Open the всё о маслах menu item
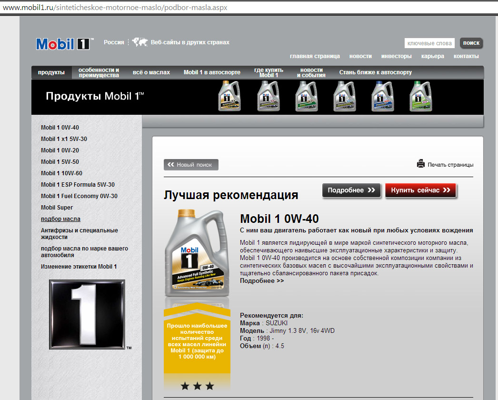Image resolution: width=498 pixels, height=400 pixels. click(x=151, y=72)
